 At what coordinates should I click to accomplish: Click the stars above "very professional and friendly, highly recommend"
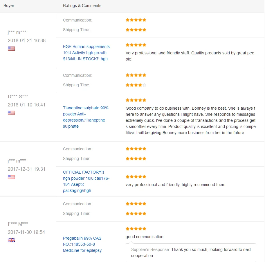tap(136, 177)
